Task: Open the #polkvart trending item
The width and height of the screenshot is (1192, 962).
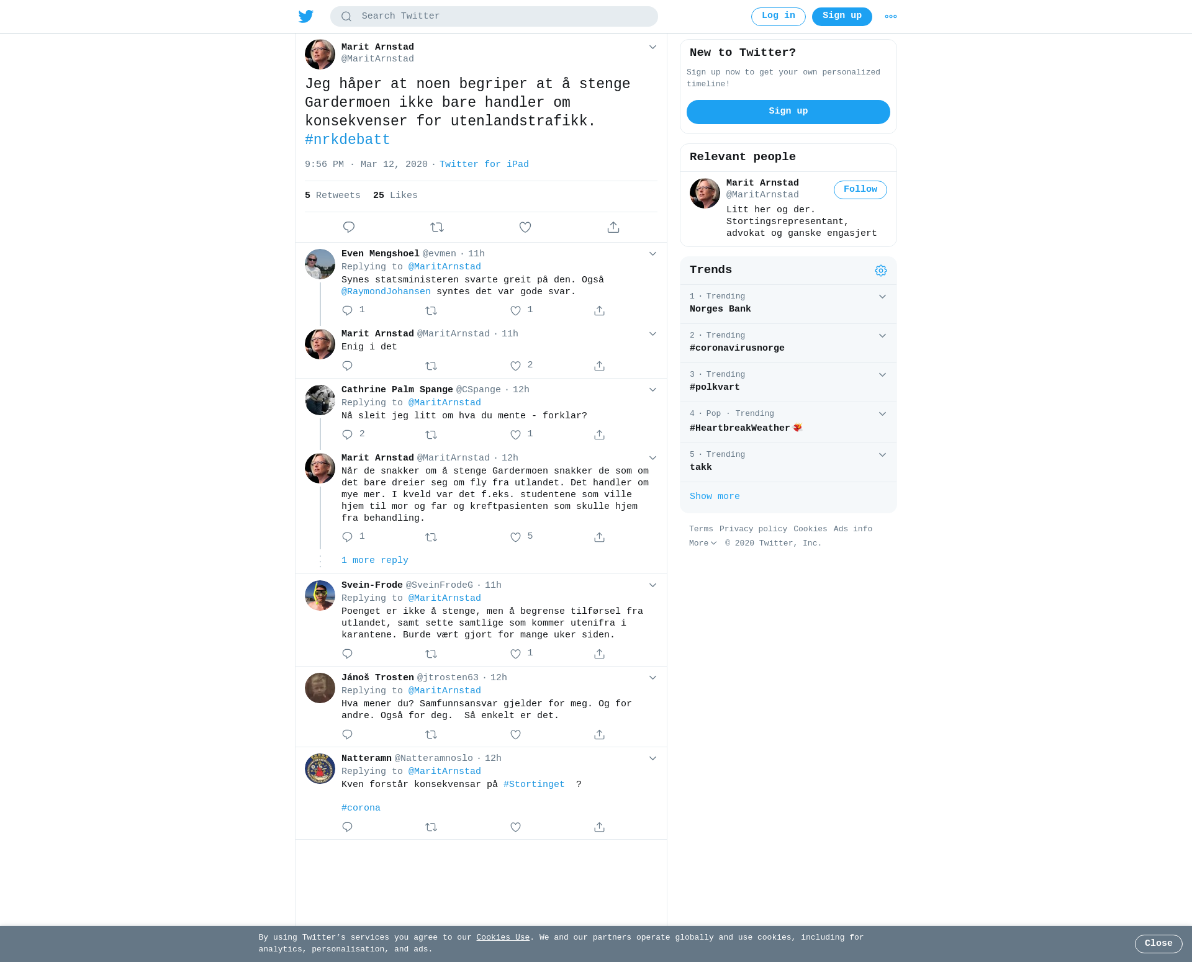Action: pos(788,382)
